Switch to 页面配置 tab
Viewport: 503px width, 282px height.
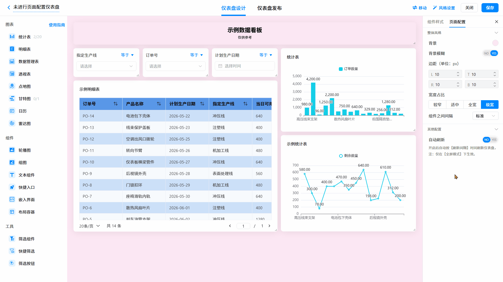[x=457, y=22]
